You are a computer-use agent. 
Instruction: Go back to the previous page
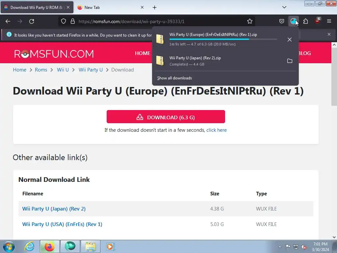click(8, 21)
